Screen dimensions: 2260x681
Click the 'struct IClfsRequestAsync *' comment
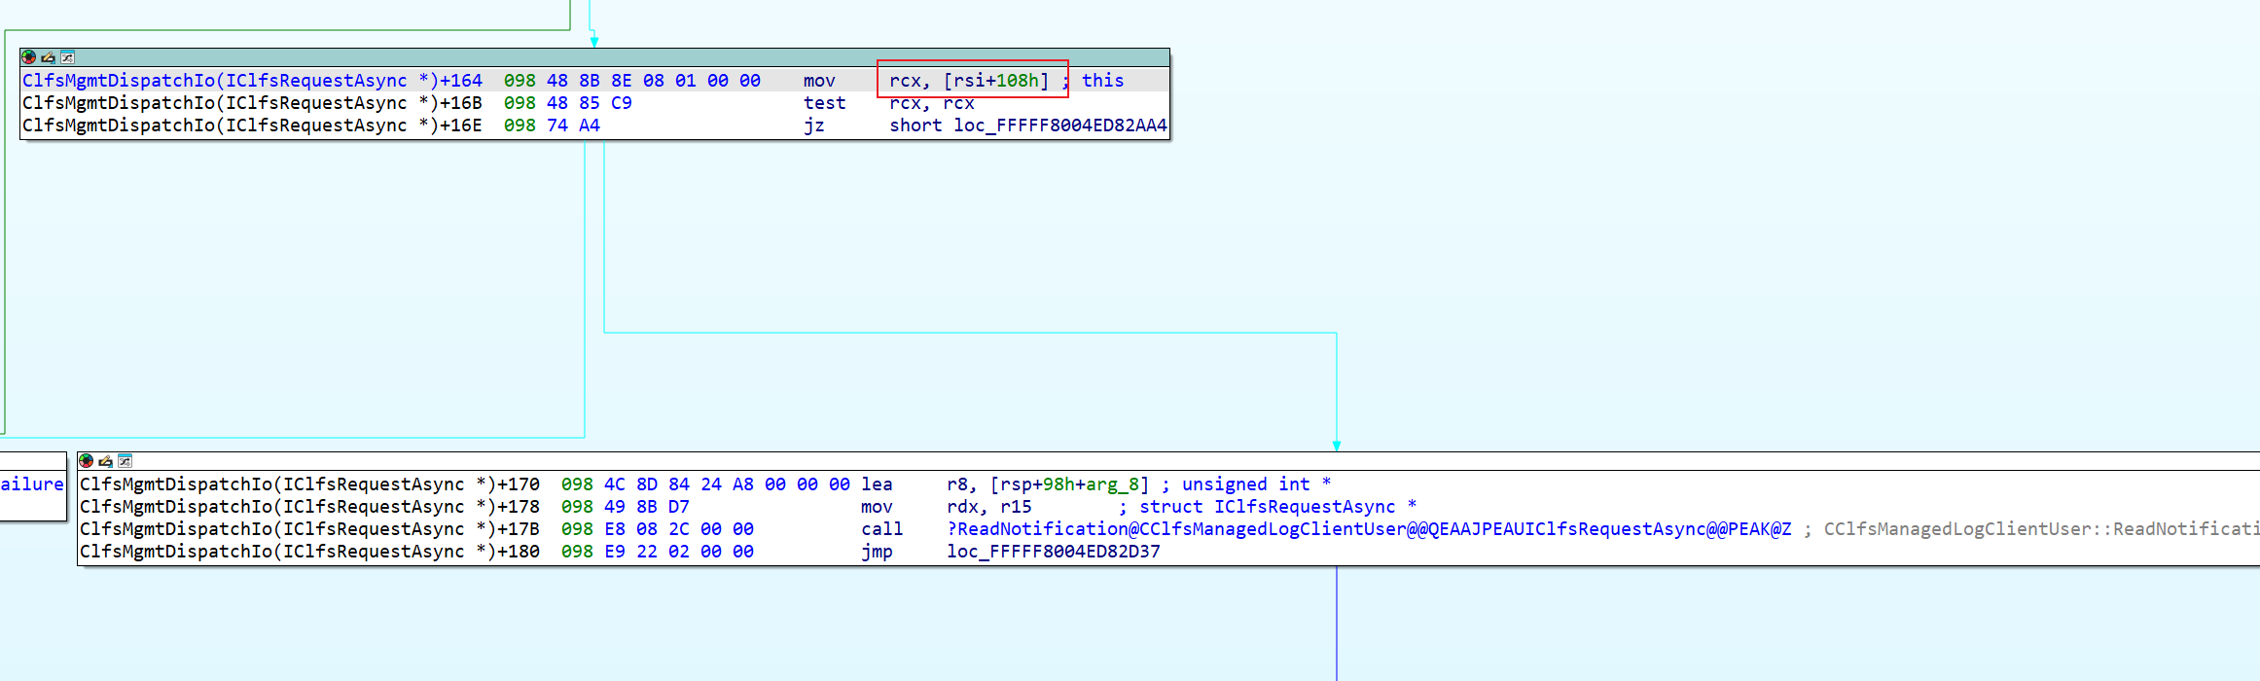tap(1276, 507)
